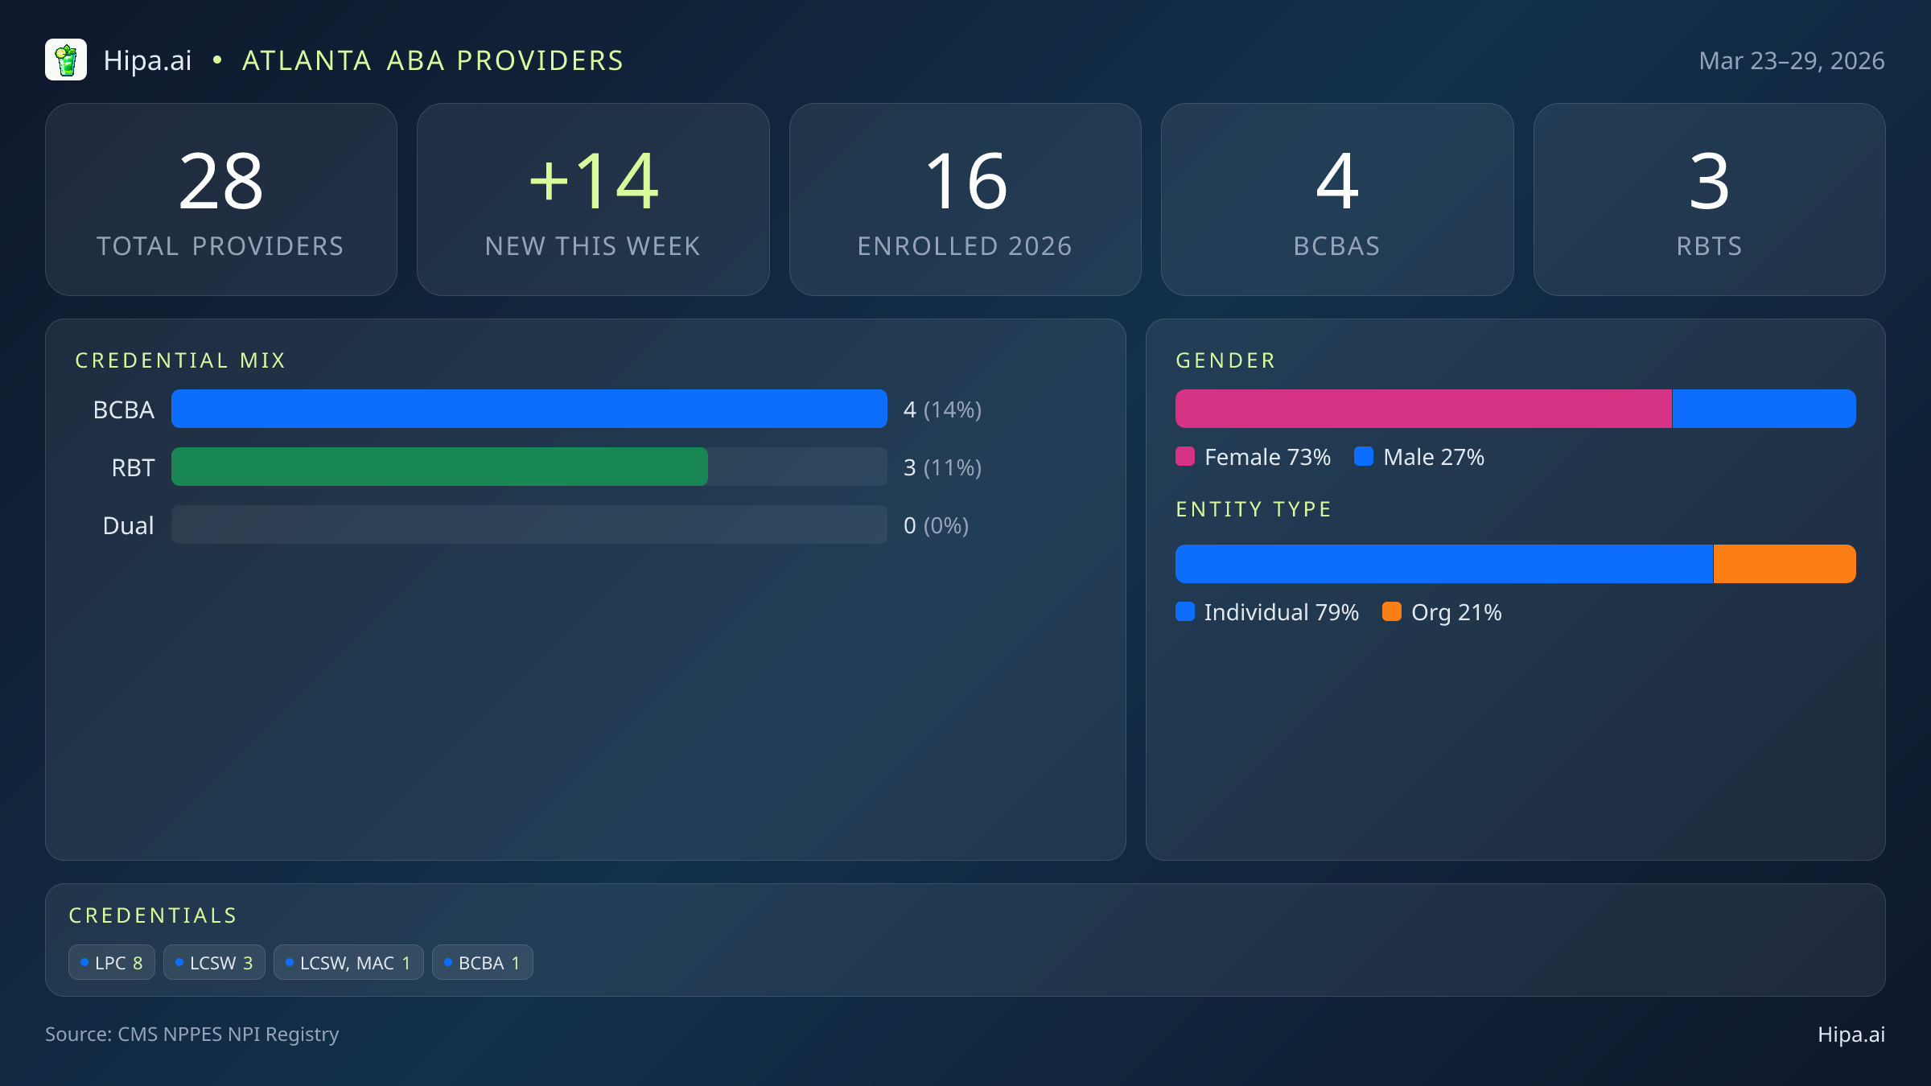
Task: Click the Individual legend marker under Entity Type
Action: point(1185,612)
